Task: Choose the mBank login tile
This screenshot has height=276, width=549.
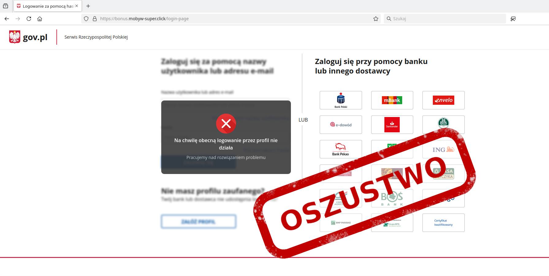Action: click(x=392, y=100)
